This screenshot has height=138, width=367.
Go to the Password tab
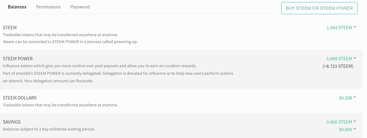pos(80,7)
